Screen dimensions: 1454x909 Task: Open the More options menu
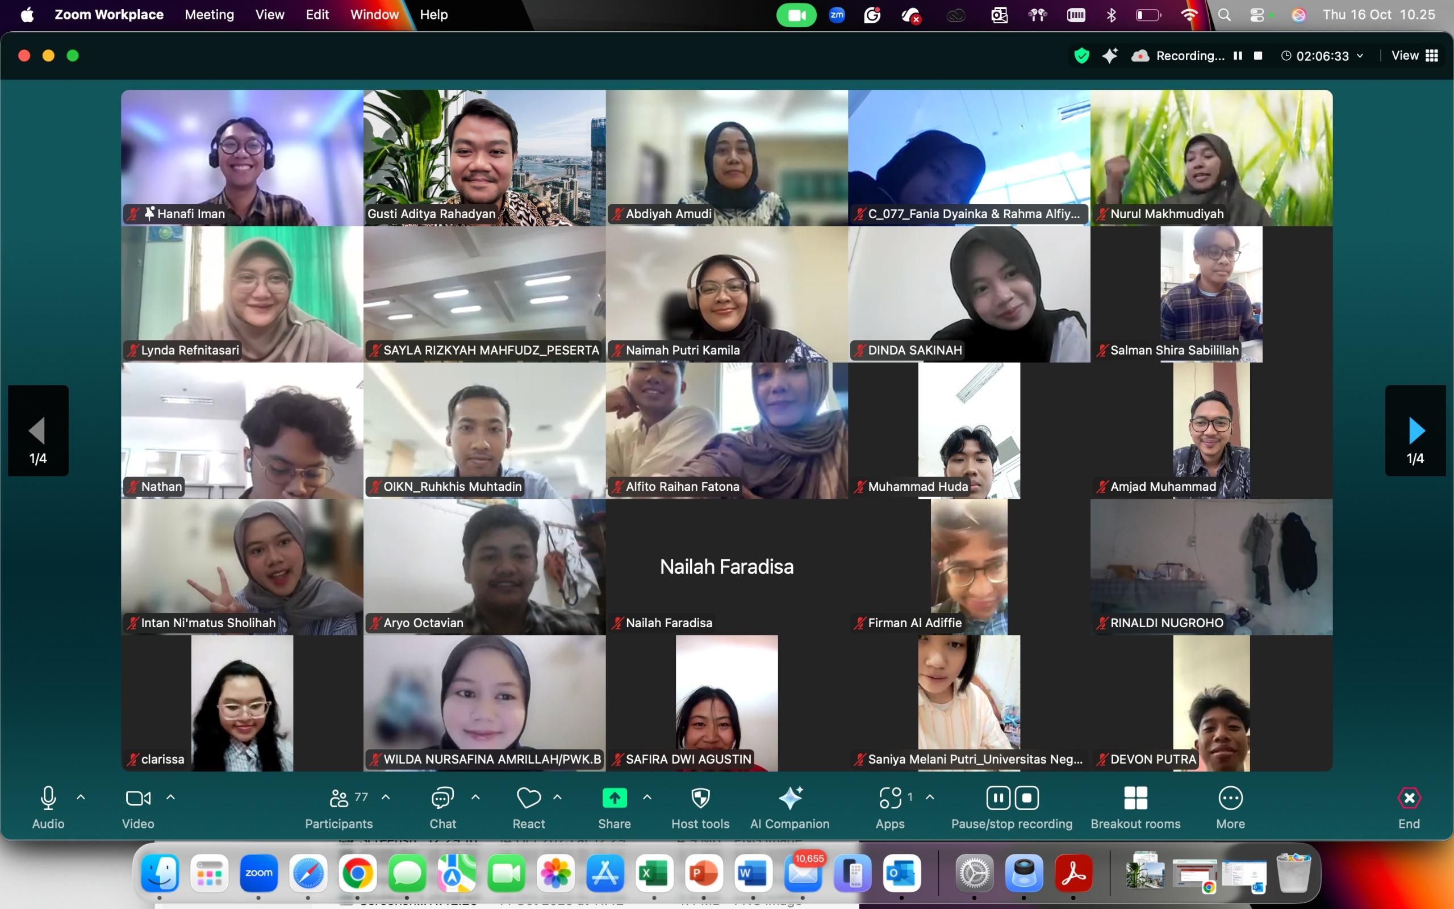[1230, 798]
